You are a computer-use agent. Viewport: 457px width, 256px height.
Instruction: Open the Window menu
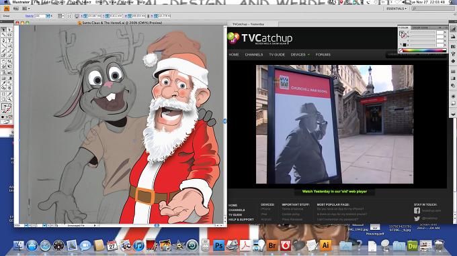[x=127, y=2]
